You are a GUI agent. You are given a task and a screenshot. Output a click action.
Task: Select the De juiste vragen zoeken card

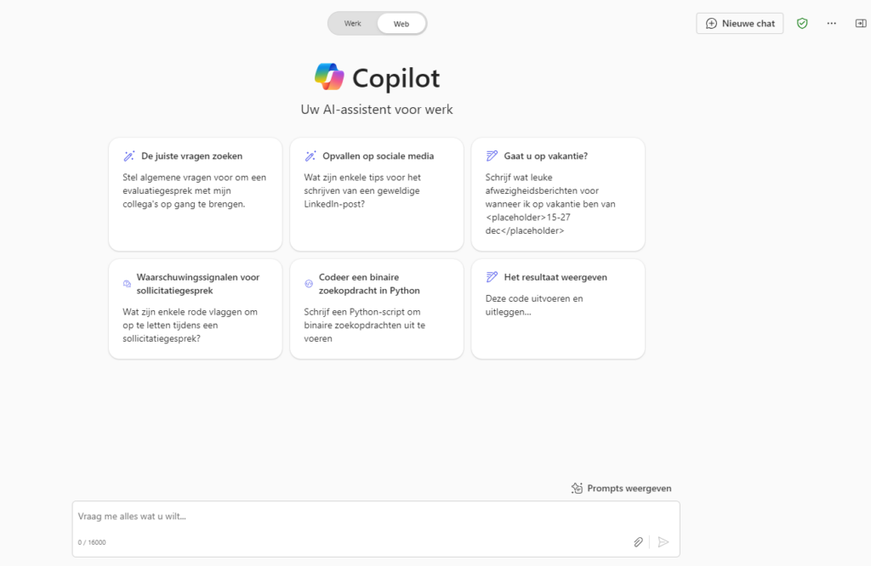pyautogui.click(x=196, y=195)
